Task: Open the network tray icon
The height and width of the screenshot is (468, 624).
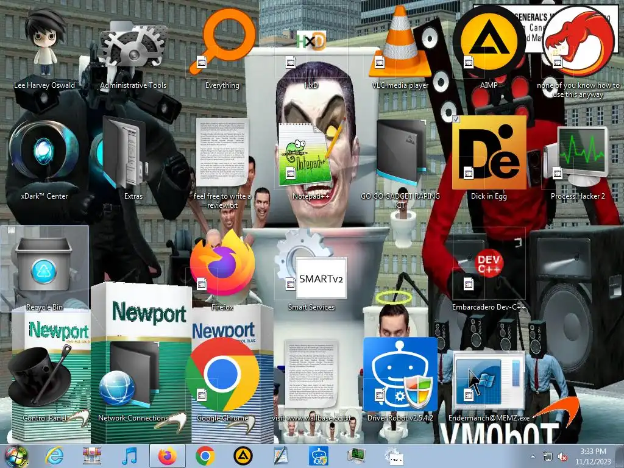Action: click(548, 456)
